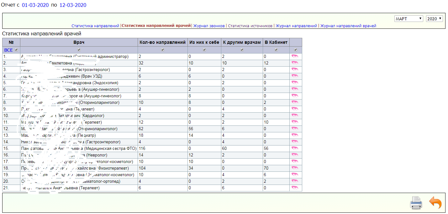The height and width of the screenshot is (214, 448).
Task: Toggle the ВСЕ select-all checkbox
Action: pos(16,50)
